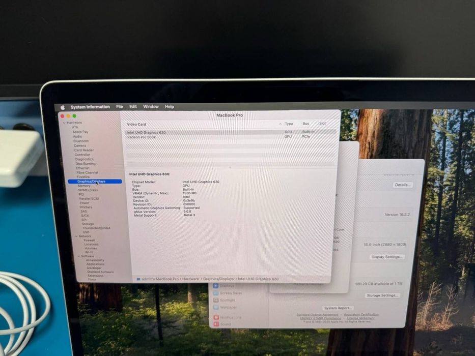The width and height of the screenshot is (475, 356).
Task: Select Locations under Network
Action: pyautogui.click(x=91, y=244)
